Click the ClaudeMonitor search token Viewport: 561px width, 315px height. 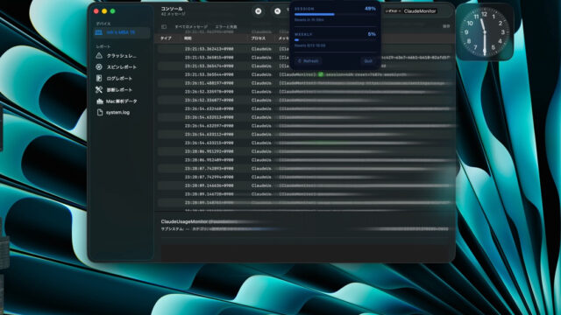coord(420,11)
